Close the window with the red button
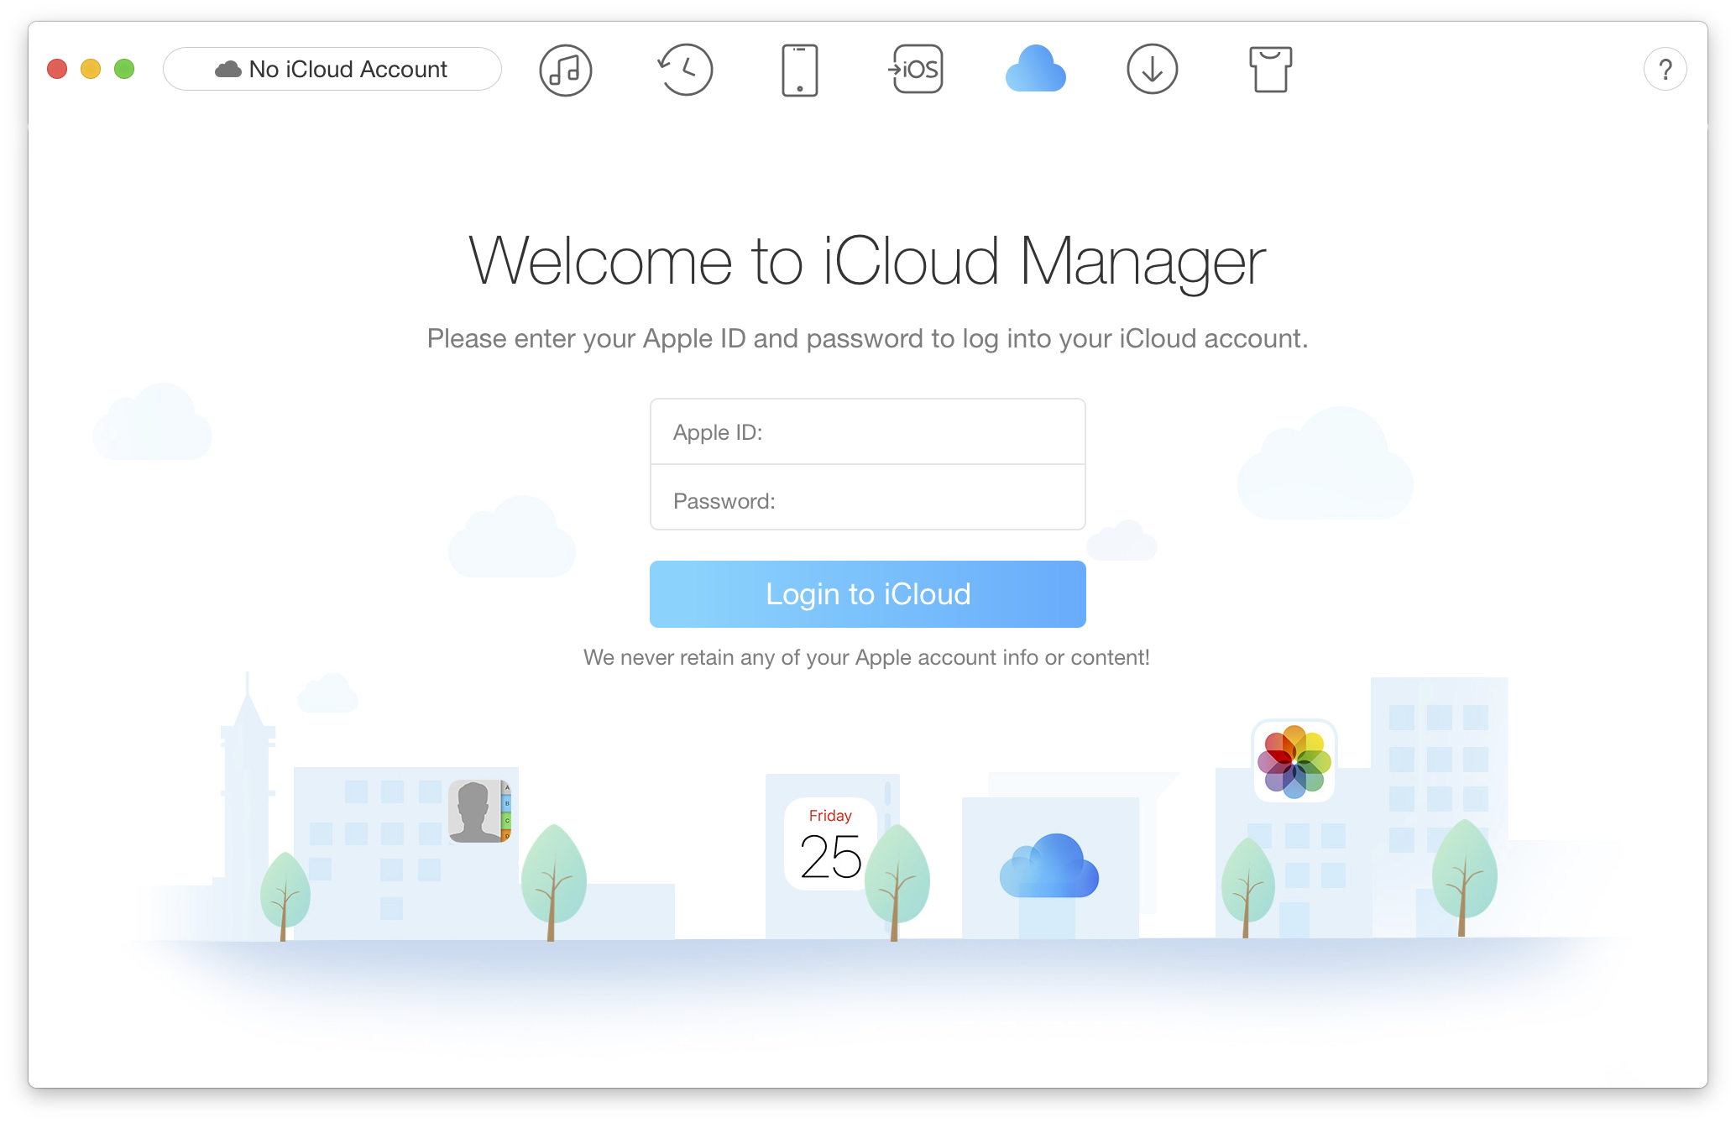 tap(57, 69)
